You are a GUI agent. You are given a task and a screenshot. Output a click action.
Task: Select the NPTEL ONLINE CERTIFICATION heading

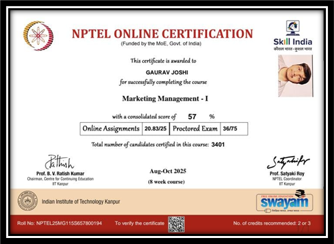162,34
